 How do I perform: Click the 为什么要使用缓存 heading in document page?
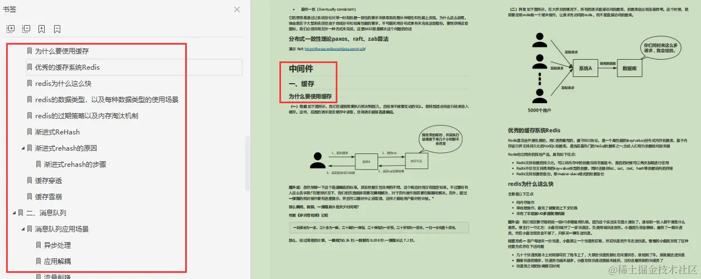click(x=310, y=96)
